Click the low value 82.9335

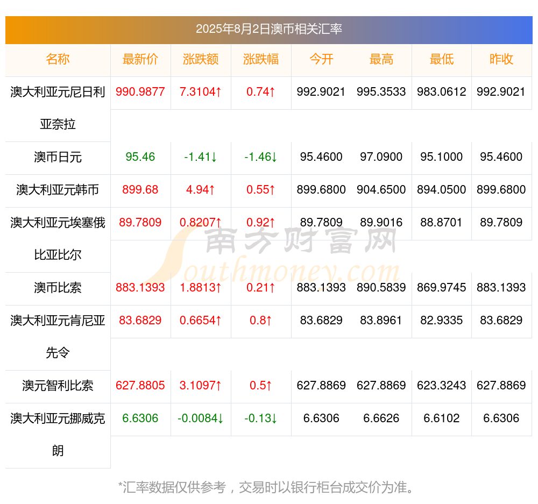[441, 321]
